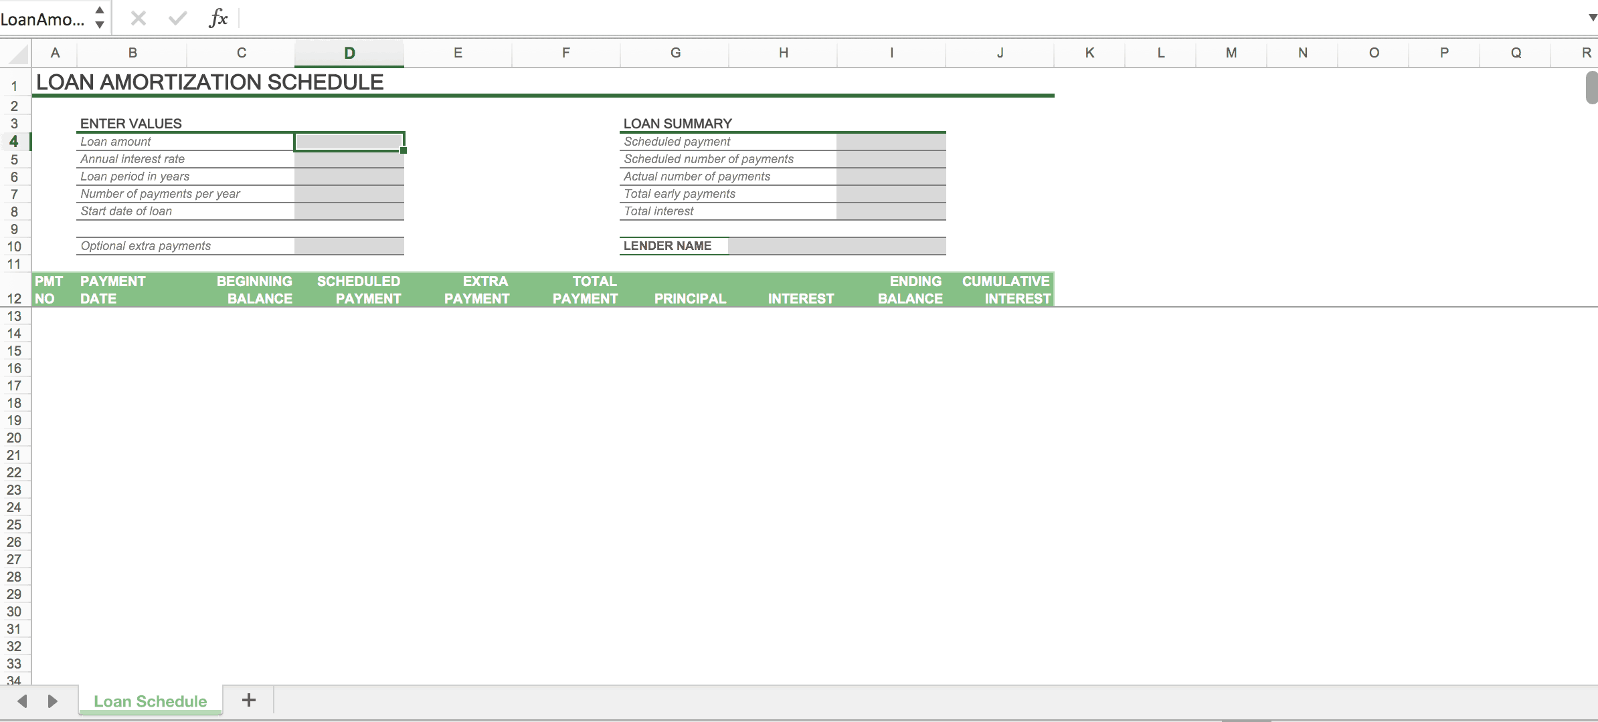Go to next sheet with right arrow
The image size is (1598, 722).
(x=52, y=701)
